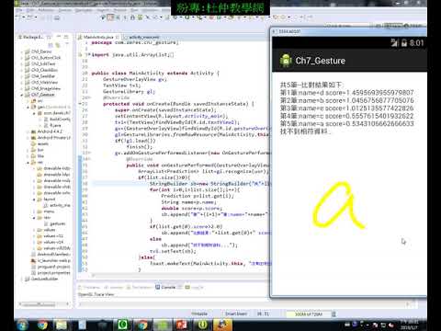Open the Console tab

pyautogui.click(x=165, y=287)
